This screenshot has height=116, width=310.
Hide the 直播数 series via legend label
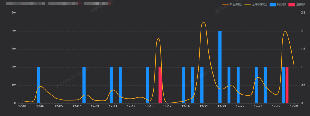click(300, 5)
